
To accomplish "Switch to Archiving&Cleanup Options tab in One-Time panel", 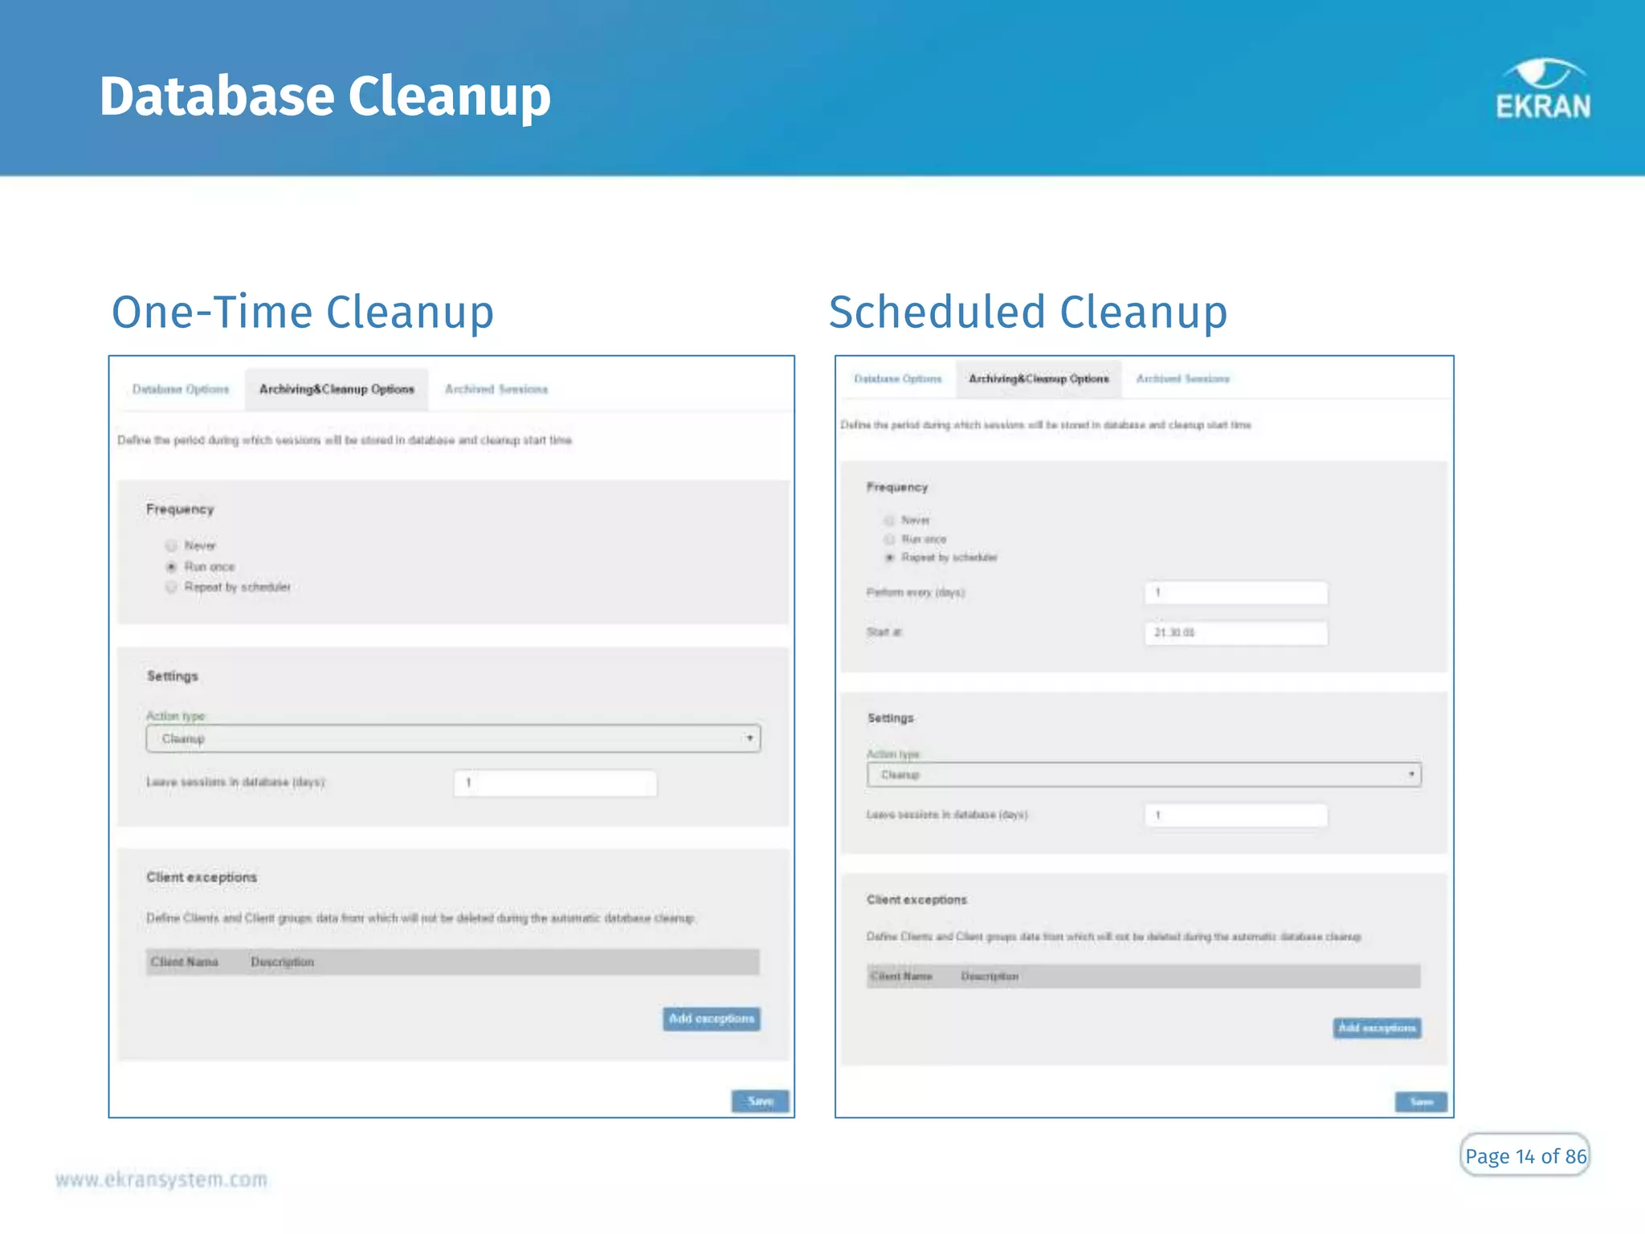I will pos(337,390).
